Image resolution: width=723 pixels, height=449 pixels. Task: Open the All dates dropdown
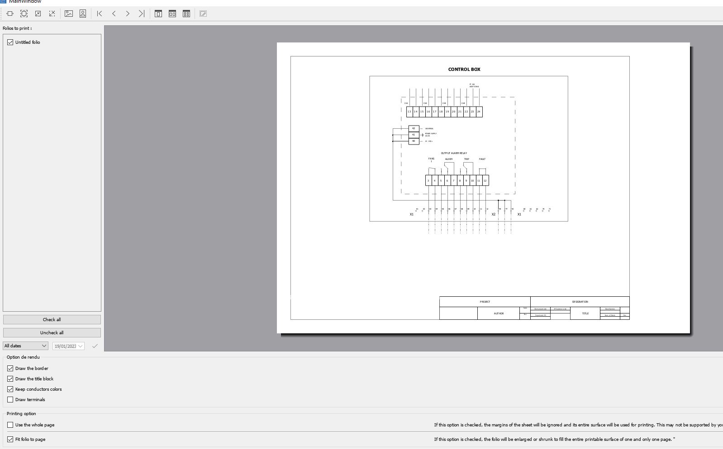click(25, 346)
